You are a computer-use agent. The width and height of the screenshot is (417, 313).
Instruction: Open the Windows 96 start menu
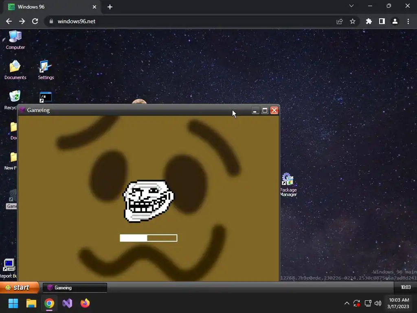[20, 287]
